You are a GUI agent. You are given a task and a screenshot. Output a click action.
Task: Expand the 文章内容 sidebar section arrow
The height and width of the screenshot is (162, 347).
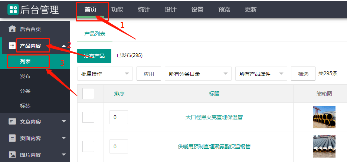coord(63,121)
